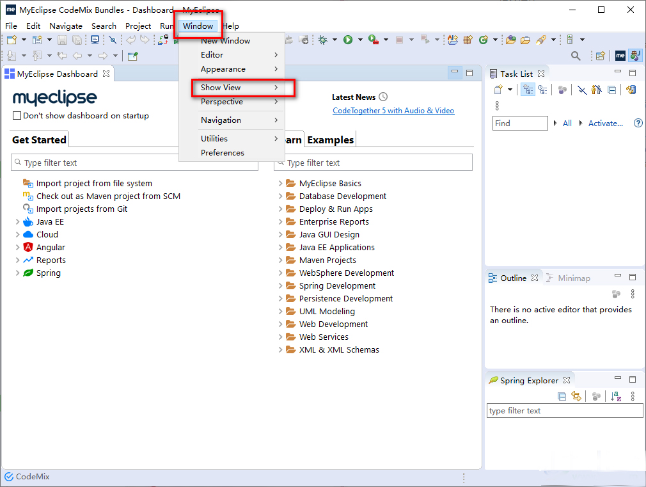Open the Outline view kebab menu

(x=633, y=294)
